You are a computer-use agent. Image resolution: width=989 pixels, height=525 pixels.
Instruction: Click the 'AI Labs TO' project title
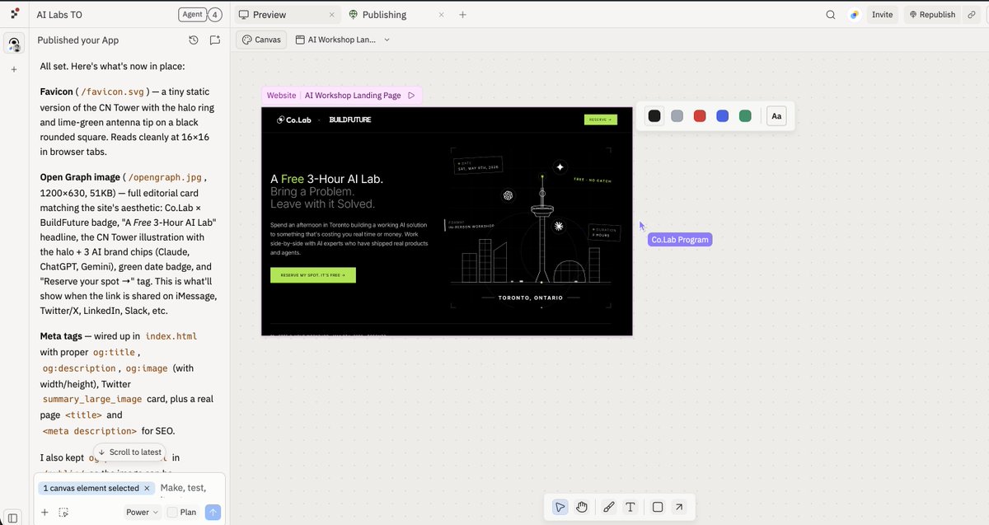click(x=59, y=15)
